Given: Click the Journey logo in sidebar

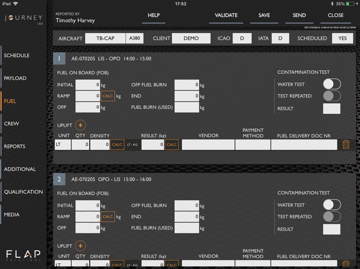Looking at the screenshot, I should click(24, 18).
